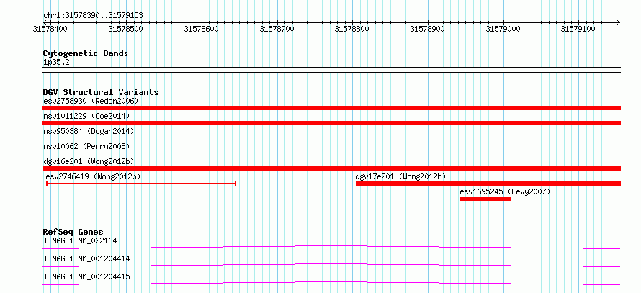
Task: Click the thick red bar under esv2758930
Action: click(x=331, y=108)
